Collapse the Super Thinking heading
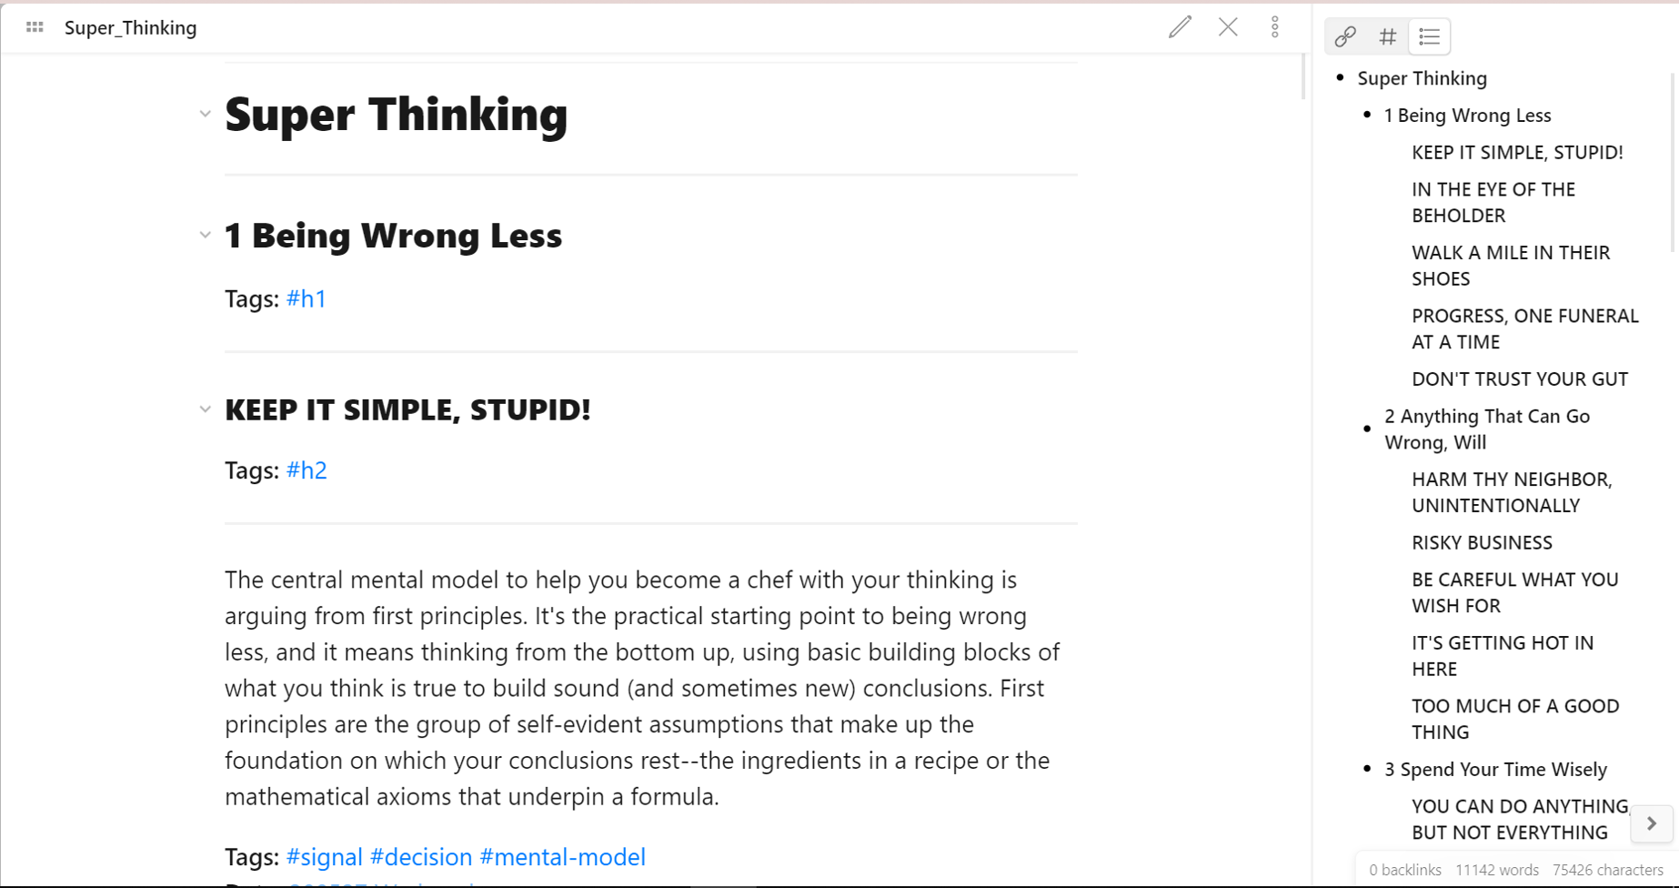 click(x=205, y=115)
